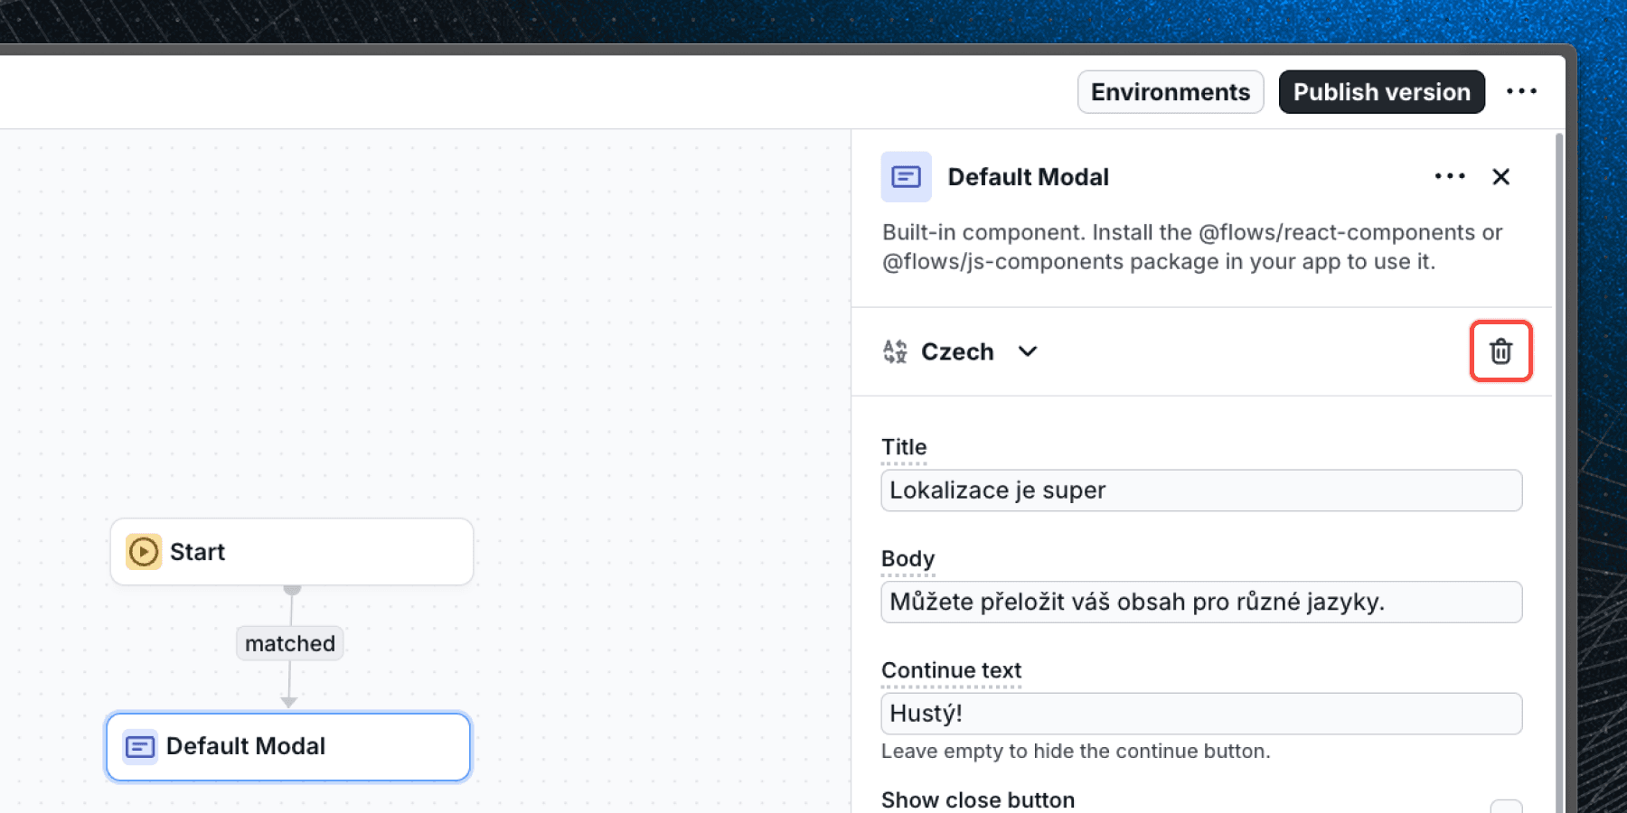Click the Default Modal icon in the panel header
Viewport: 1627px width, 813px height.
coord(906,176)
